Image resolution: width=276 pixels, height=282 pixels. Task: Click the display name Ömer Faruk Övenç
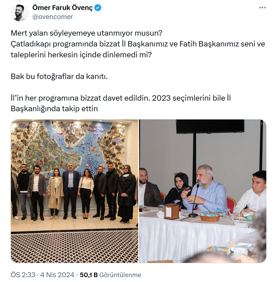[x=62, y=8]
